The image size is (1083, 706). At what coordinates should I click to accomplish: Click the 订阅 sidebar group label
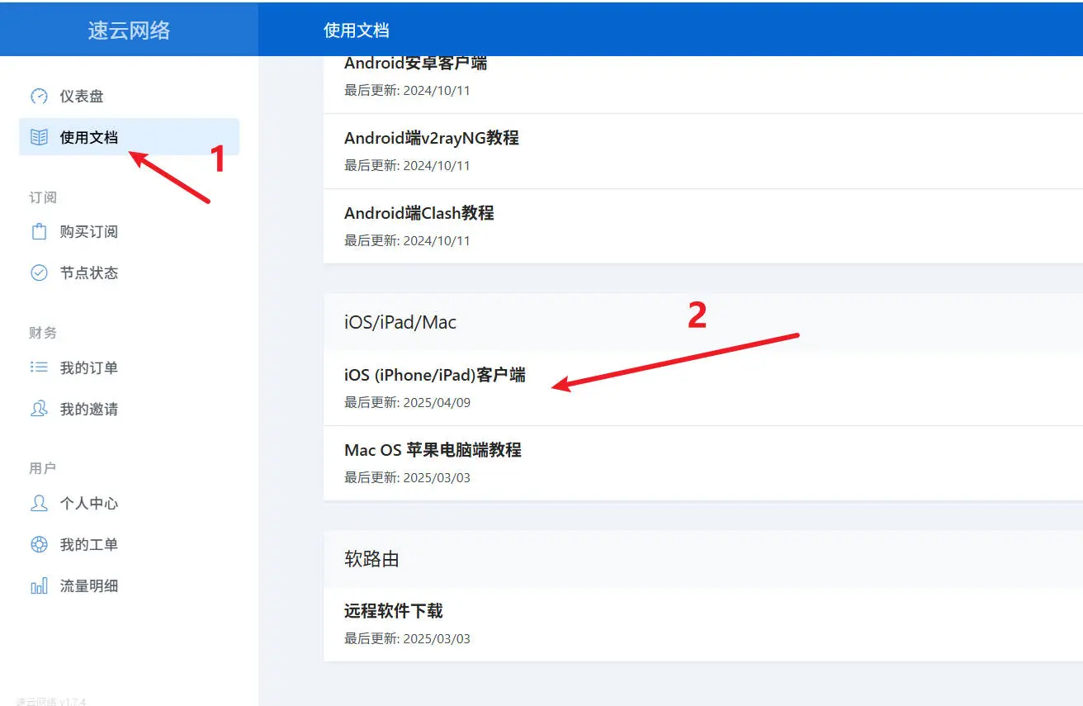pos(43,197)
